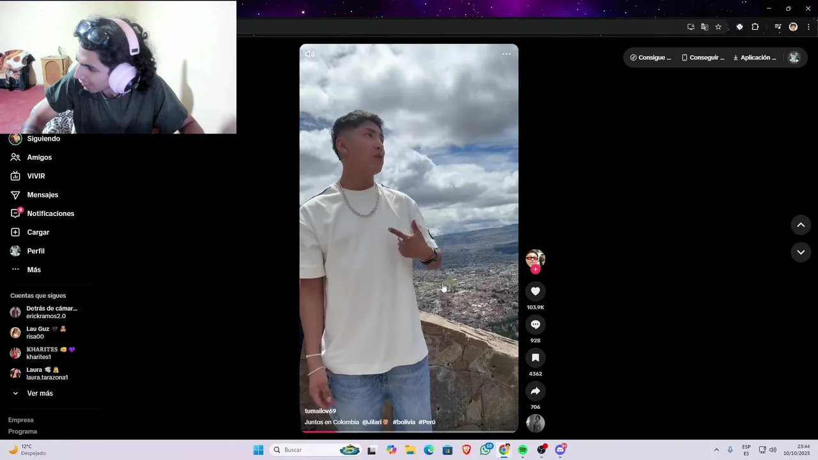Like the video with the heart icon
Viewport: 818px width, 460px height.
tap(536, 291)
